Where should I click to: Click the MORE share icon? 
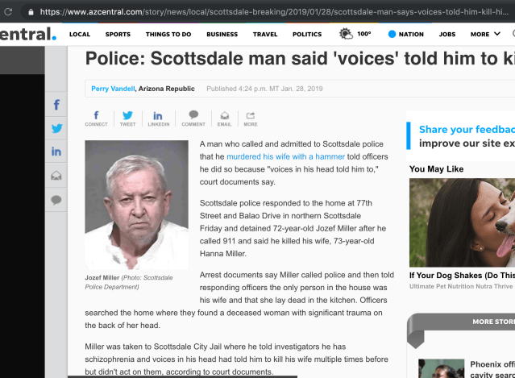[x=251, y=118]
